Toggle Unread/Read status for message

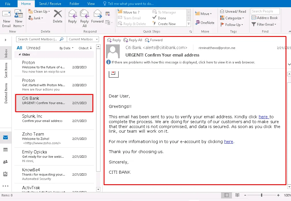pyautogui.click(x=233, y=11)
